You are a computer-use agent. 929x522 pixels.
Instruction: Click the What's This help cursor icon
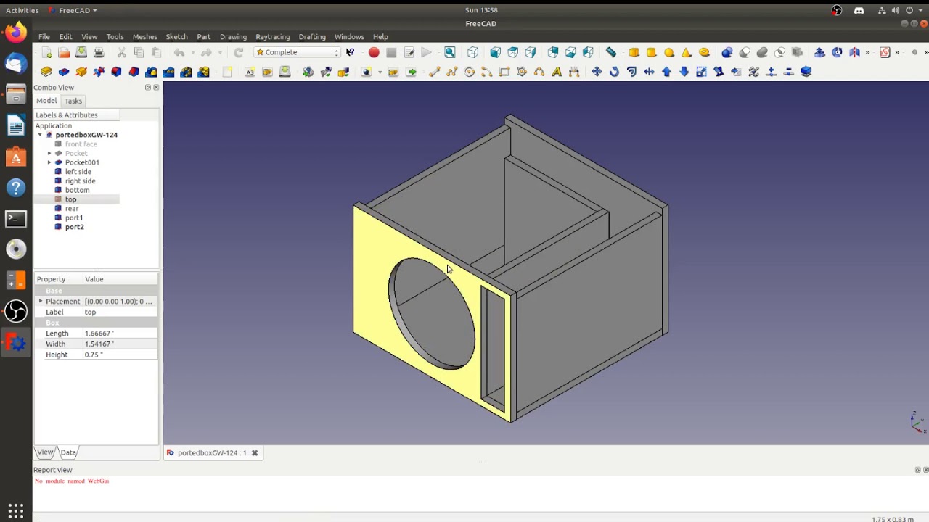point(351,52)
